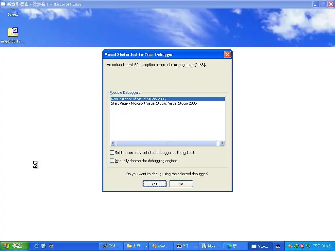Select the Mypal desktop shortcut label
Screen dimensions: 335x251
click(13, 14)
